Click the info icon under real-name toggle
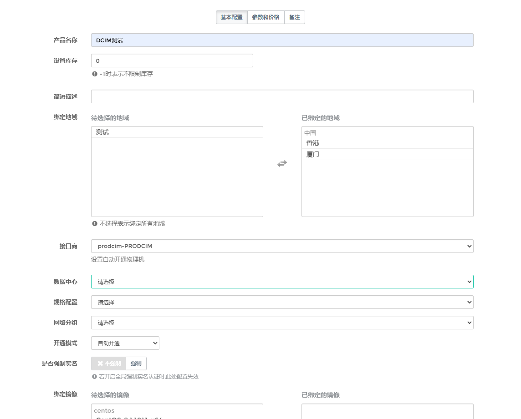 94,377
